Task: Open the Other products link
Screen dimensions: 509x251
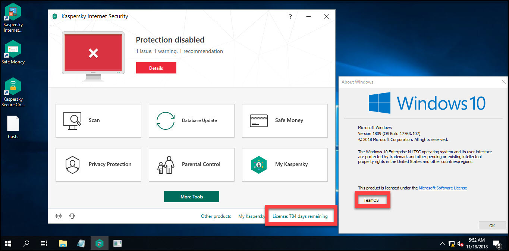Action: (216, 216)
